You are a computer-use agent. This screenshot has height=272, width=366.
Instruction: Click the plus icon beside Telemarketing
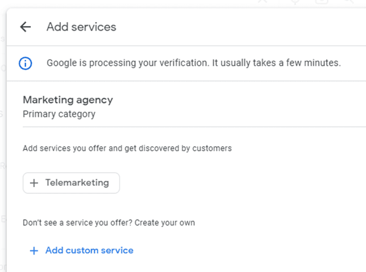(34, 183)
